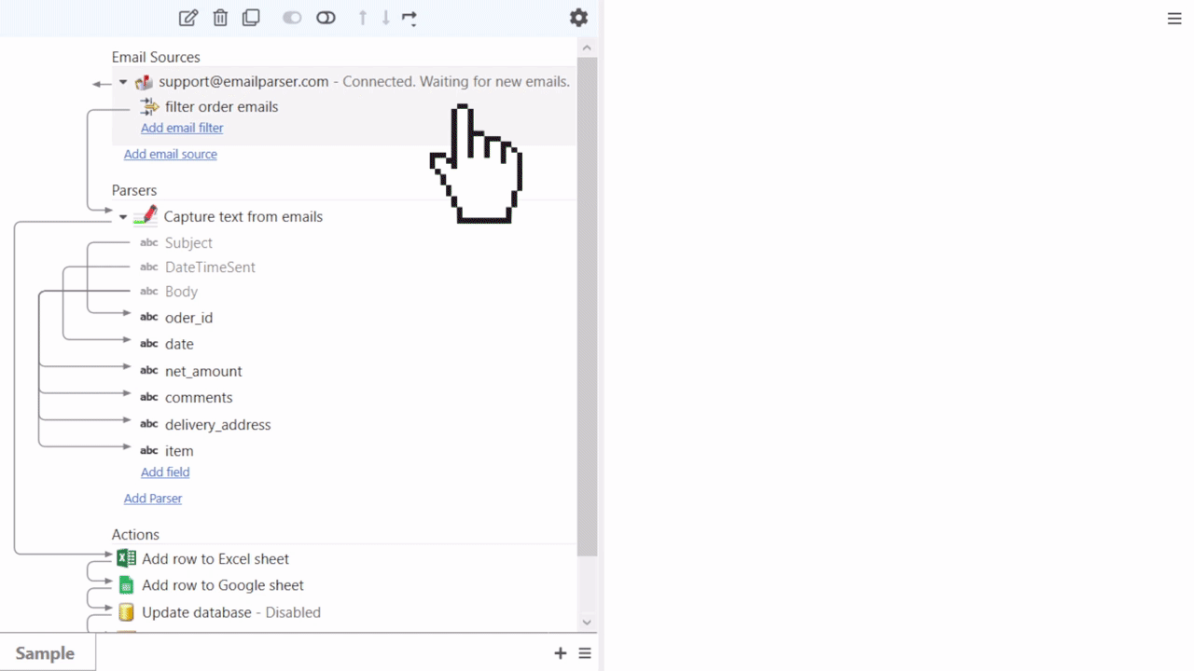1194x671 pixels.
Task: Toggle the greyed-out disable switch in toolbar
Action: click(292, 18)
